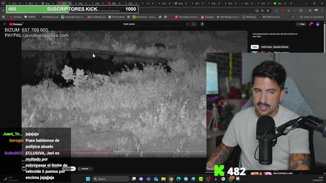
Task: Open the bookmarks bar apps grid
Action: coord(3,17)
